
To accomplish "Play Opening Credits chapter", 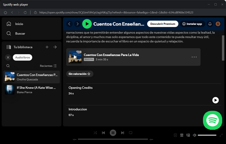I will tap(216, 100).
